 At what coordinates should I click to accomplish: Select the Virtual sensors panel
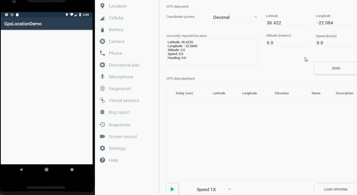click(124, 100)
